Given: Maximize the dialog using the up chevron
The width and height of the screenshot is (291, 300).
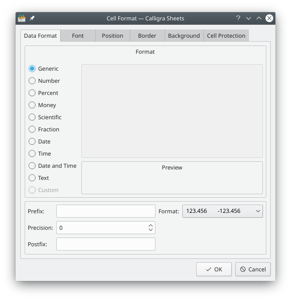Looking at the screenshot, I should 259,18.
